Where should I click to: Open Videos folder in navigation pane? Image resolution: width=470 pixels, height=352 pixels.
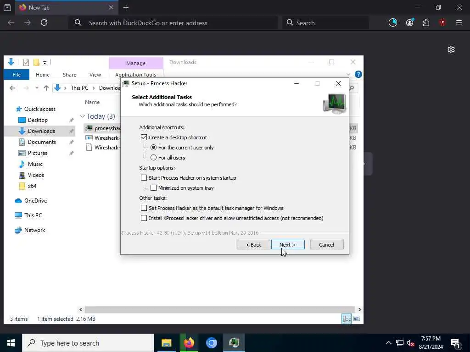click(x=36, y=175)
